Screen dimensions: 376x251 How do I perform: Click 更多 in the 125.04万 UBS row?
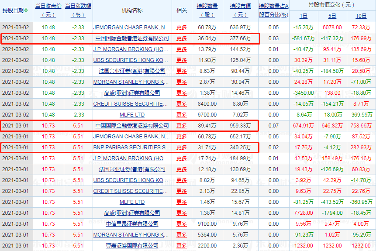(182, 60)
